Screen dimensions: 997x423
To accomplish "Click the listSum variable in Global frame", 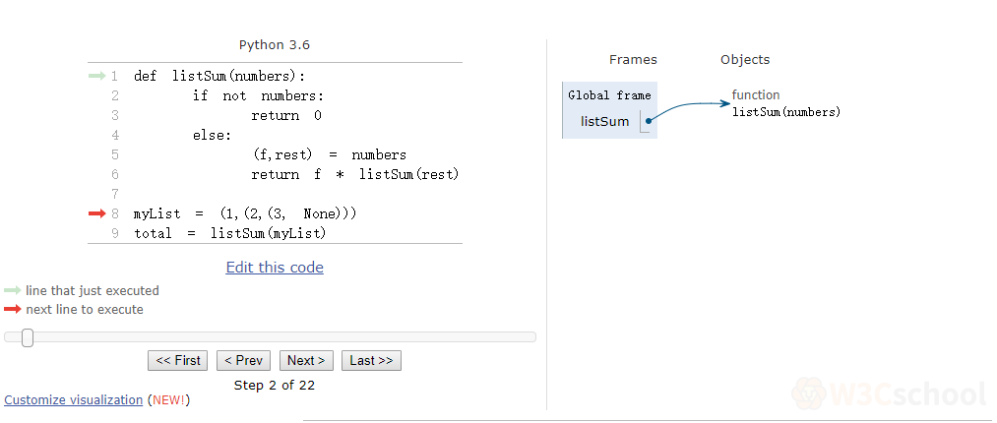I will (604, 122).
